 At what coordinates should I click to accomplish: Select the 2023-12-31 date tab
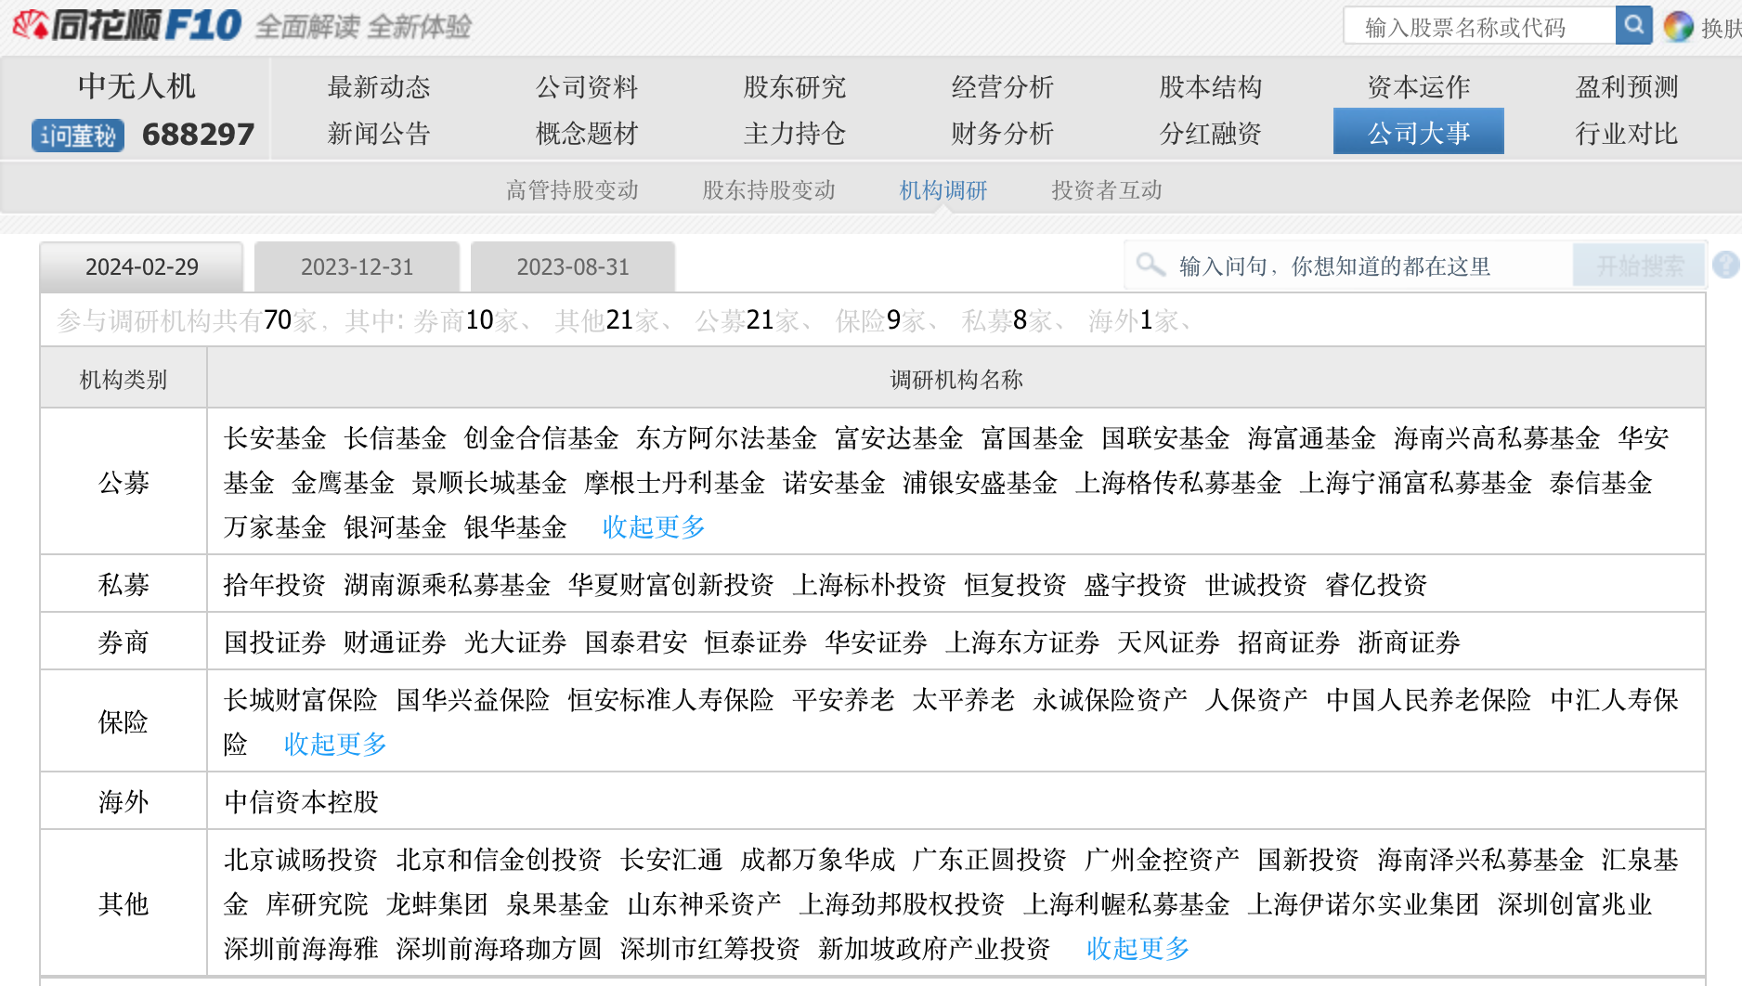click(x=357, y=267)
